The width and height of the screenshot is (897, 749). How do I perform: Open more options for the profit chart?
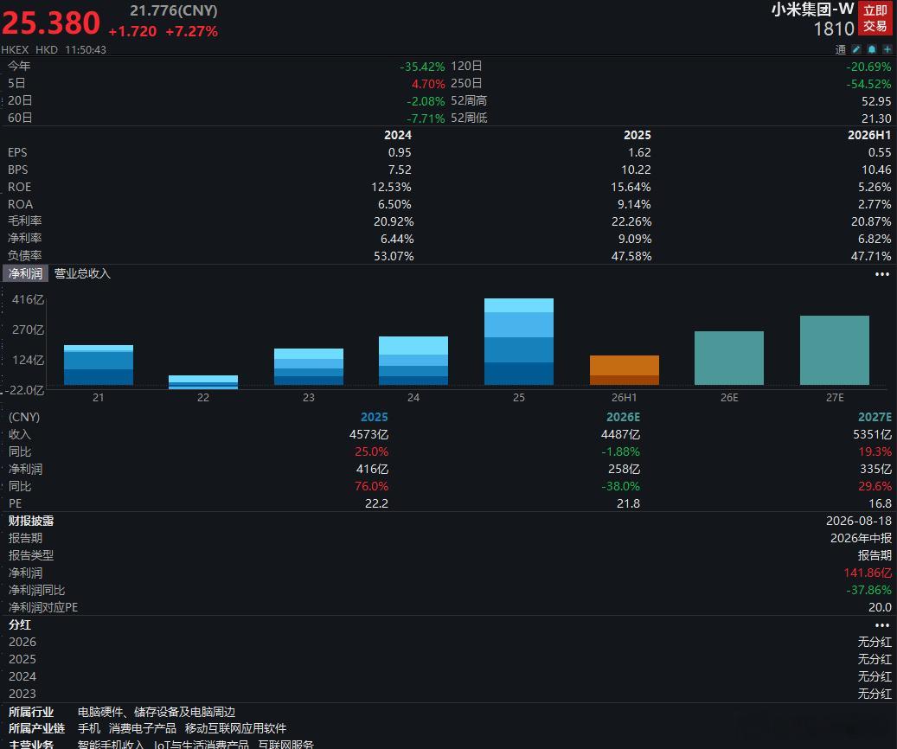coord(882,274)
